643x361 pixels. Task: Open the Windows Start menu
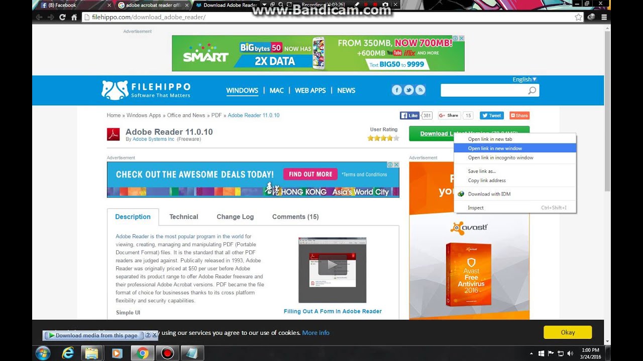pyautogui.click(x=43, y=353)
